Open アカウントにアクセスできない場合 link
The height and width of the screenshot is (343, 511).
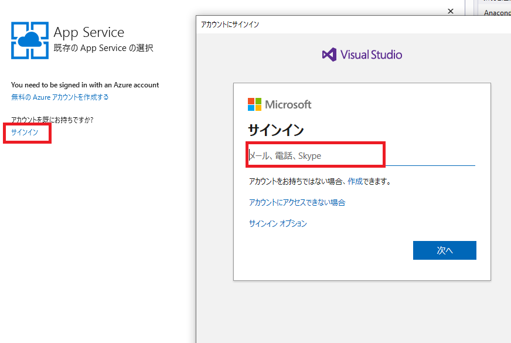coord(297,202)
